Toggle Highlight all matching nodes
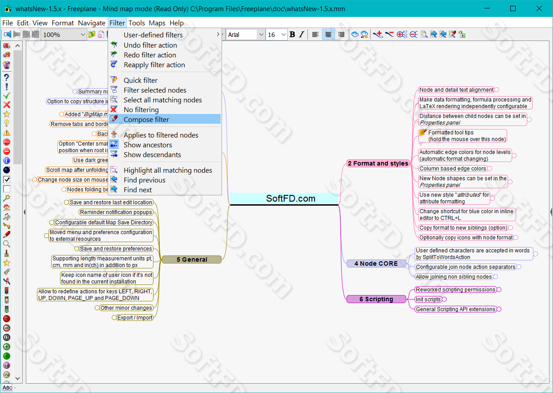The height and width of the screenshot is (393, 553). (165, 170)
